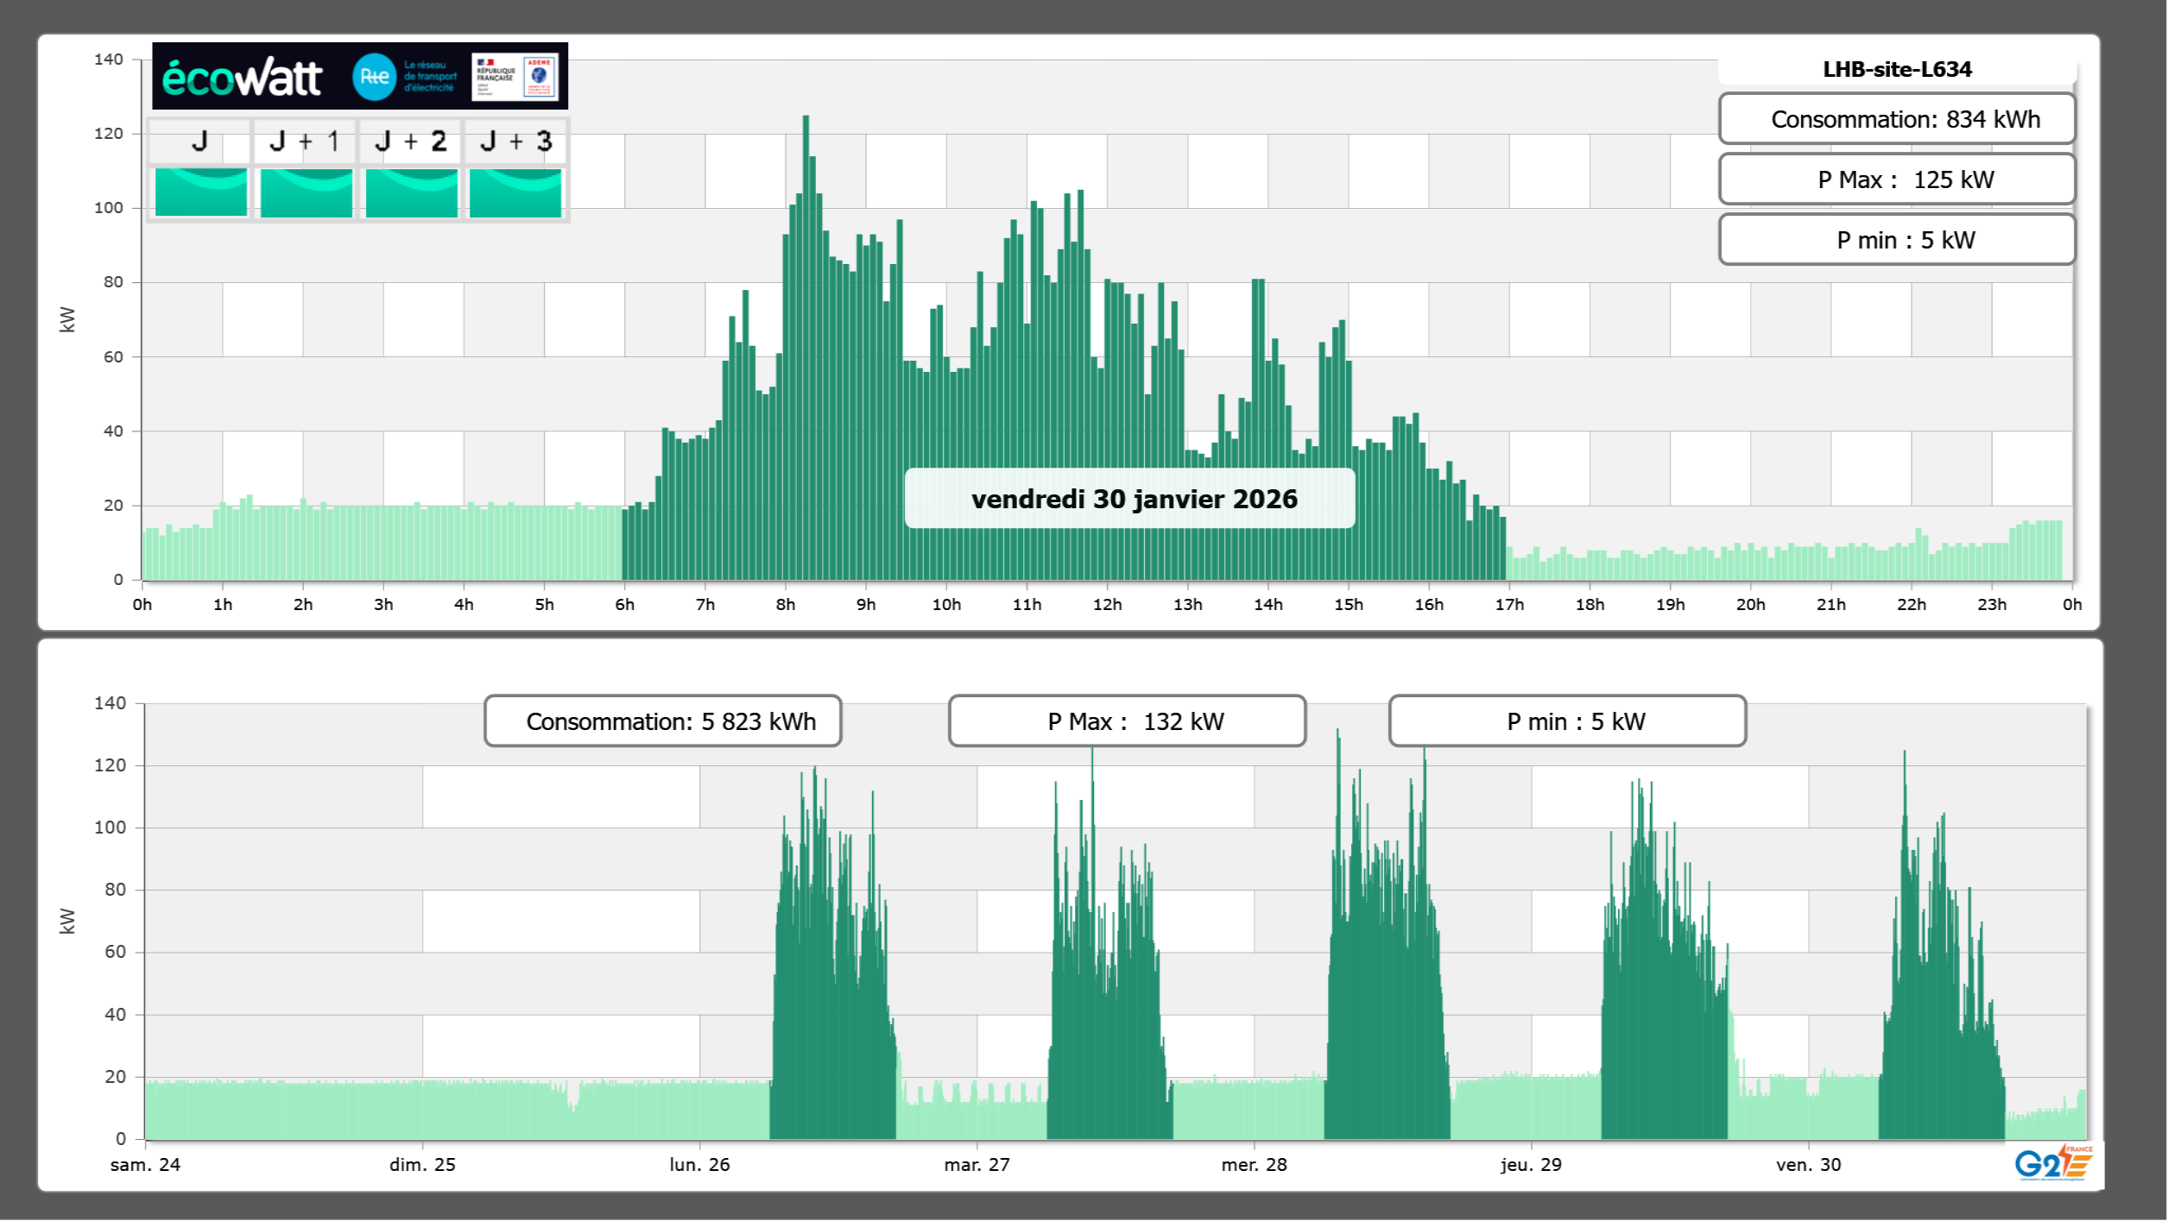Click the green signal tile under J + 2
The image size is (2168, 1221).
(411, 192)
